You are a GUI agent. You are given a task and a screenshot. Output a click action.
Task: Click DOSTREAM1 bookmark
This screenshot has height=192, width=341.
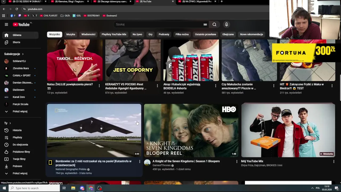tap(91, 16)
